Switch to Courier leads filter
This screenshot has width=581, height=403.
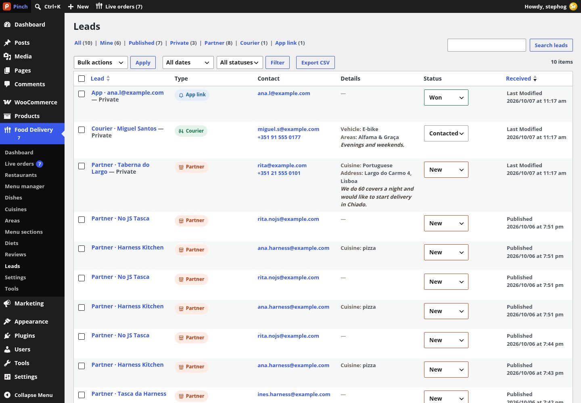coord(250,43)
